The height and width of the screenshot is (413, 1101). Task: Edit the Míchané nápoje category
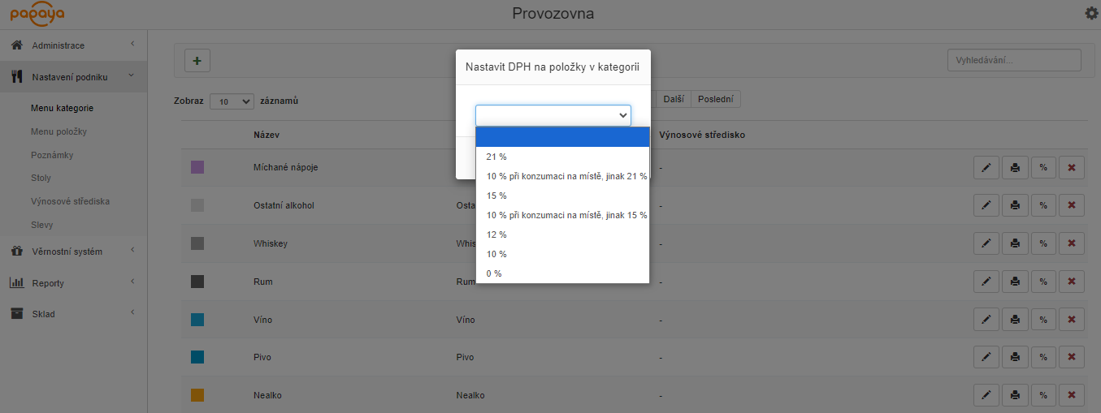click(x=986, y=168)
